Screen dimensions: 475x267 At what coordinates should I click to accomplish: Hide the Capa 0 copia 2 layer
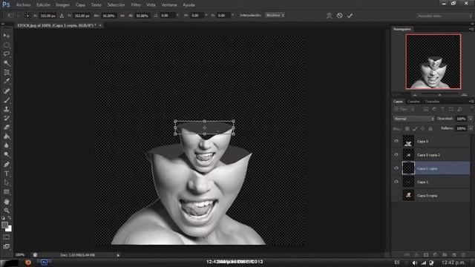pyautogui.click(x=396, y=155)
